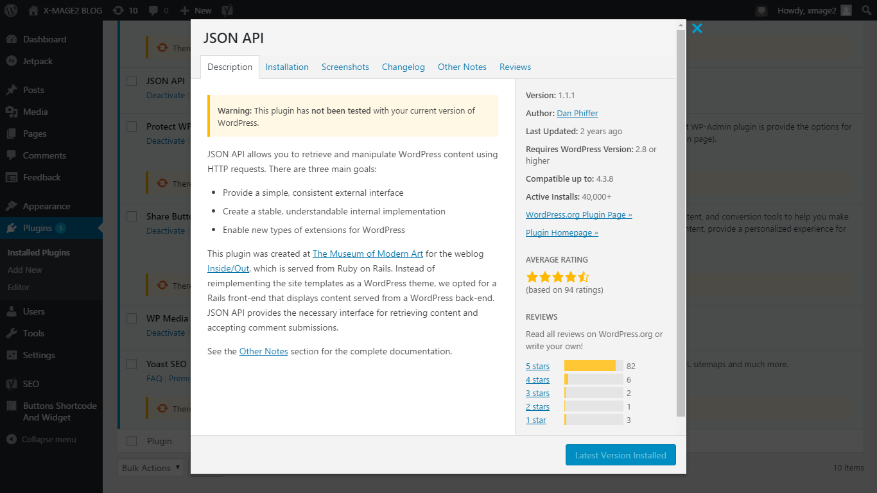Follow the Plugin Homepage link

562,232
